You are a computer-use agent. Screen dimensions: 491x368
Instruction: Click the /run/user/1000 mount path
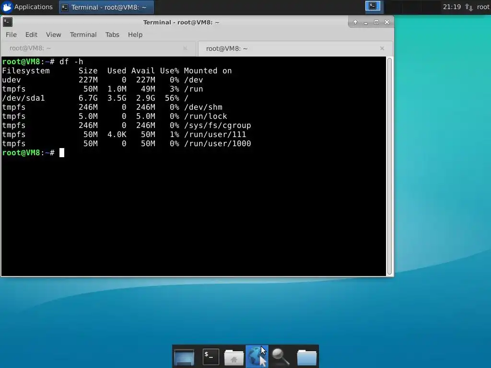[x=217, y=144]
